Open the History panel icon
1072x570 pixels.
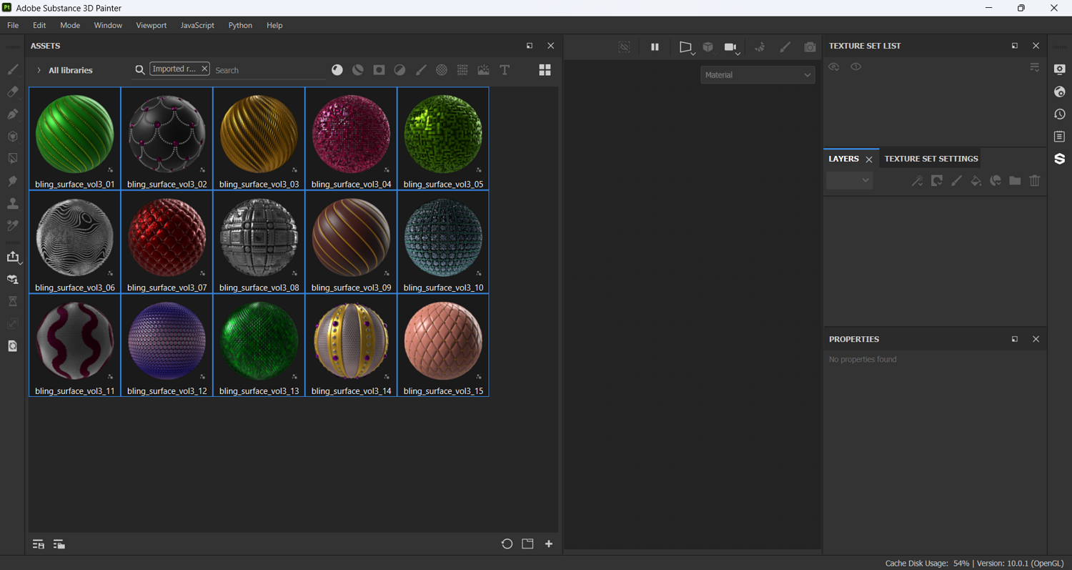coord(1060,114)
